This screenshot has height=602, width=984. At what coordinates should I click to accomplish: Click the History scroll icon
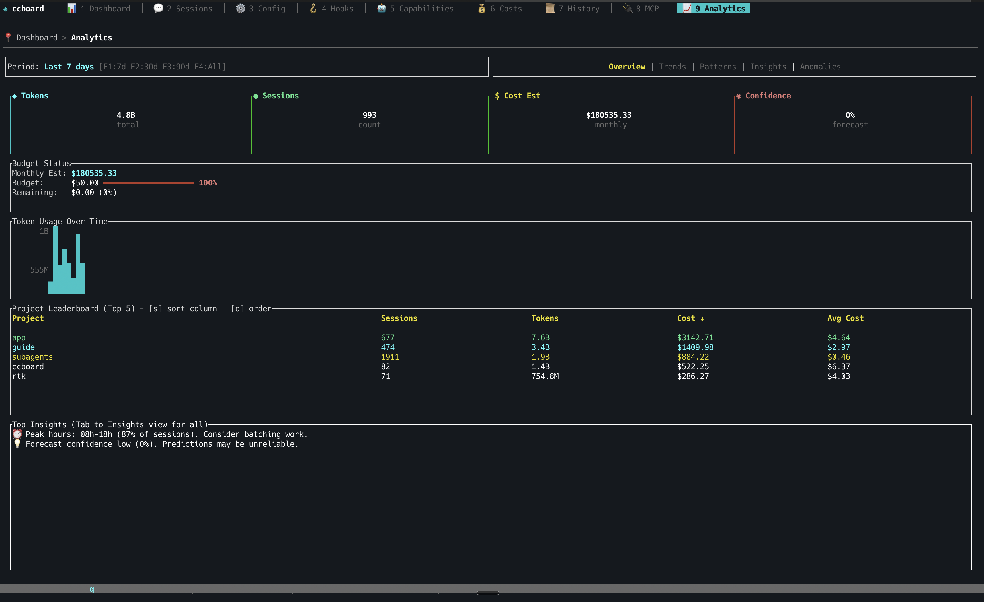pyautogui.click(x=550, y=8)
